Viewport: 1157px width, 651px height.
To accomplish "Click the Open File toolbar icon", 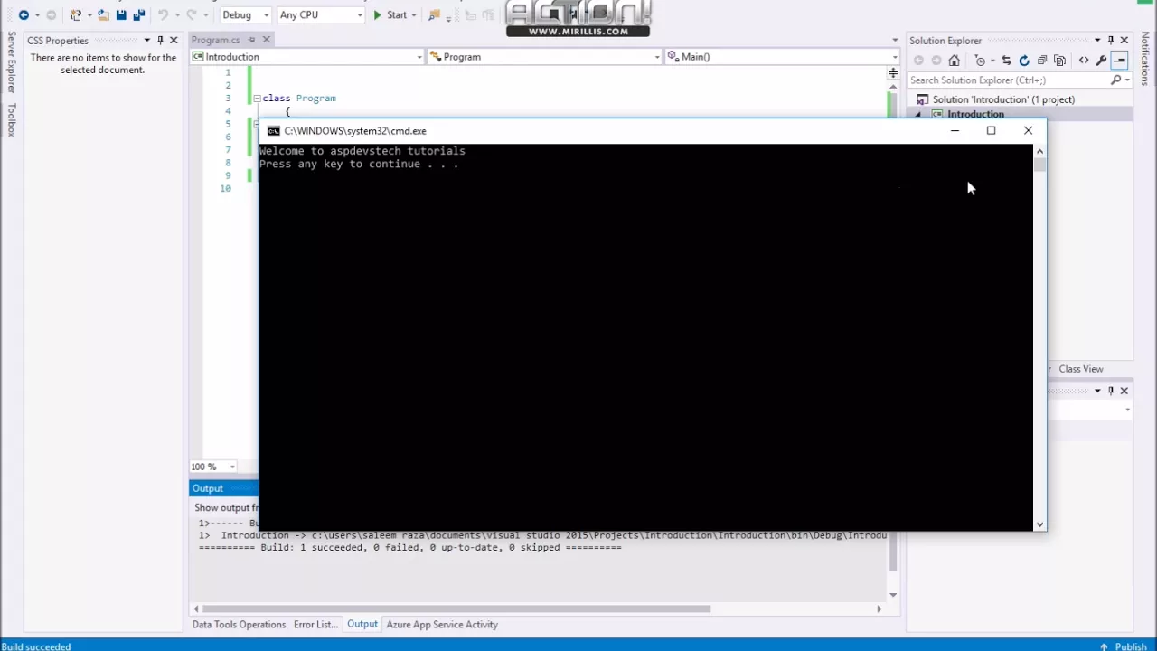I will pos(103,15).
